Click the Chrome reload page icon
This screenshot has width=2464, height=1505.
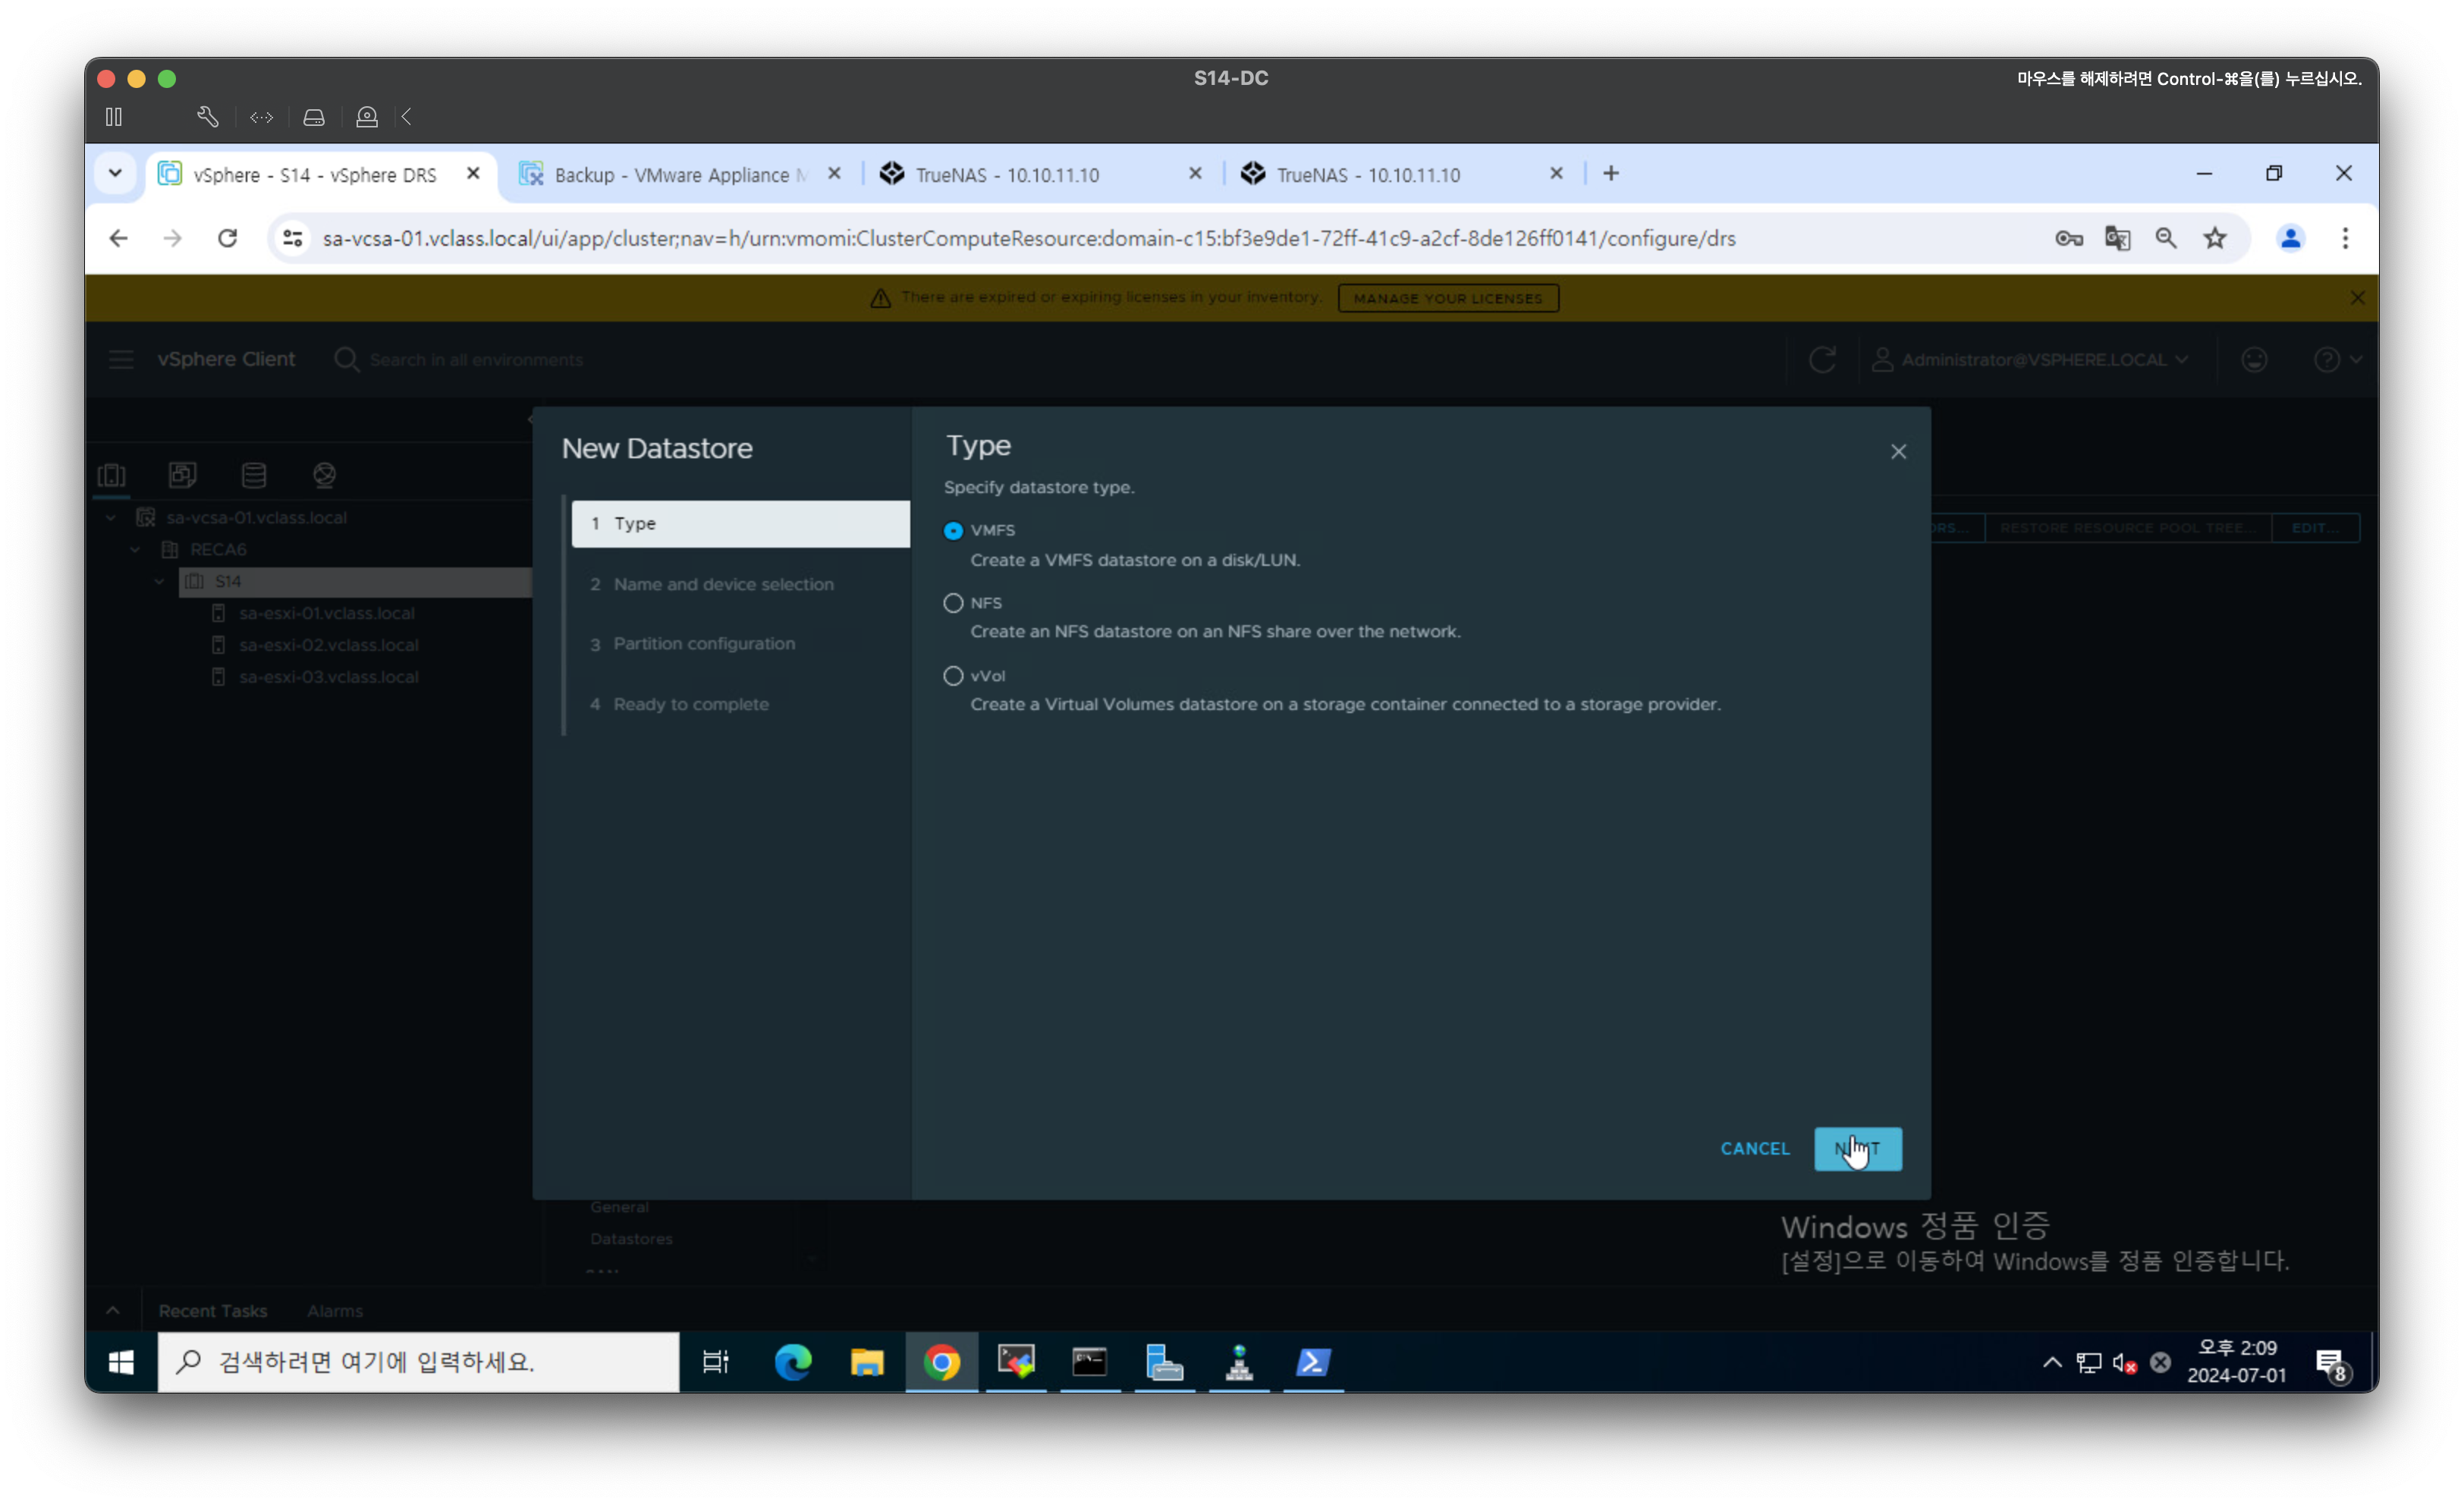point(228,238)
